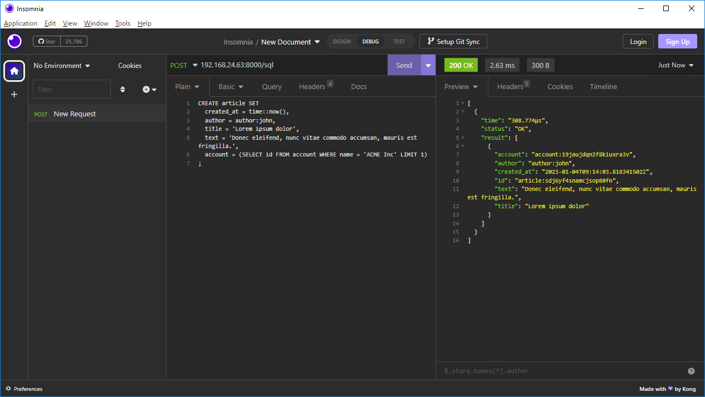Click Setup Git Sync button
The image size is (705, 397).
pyautogui.click(x=453, y=42)
